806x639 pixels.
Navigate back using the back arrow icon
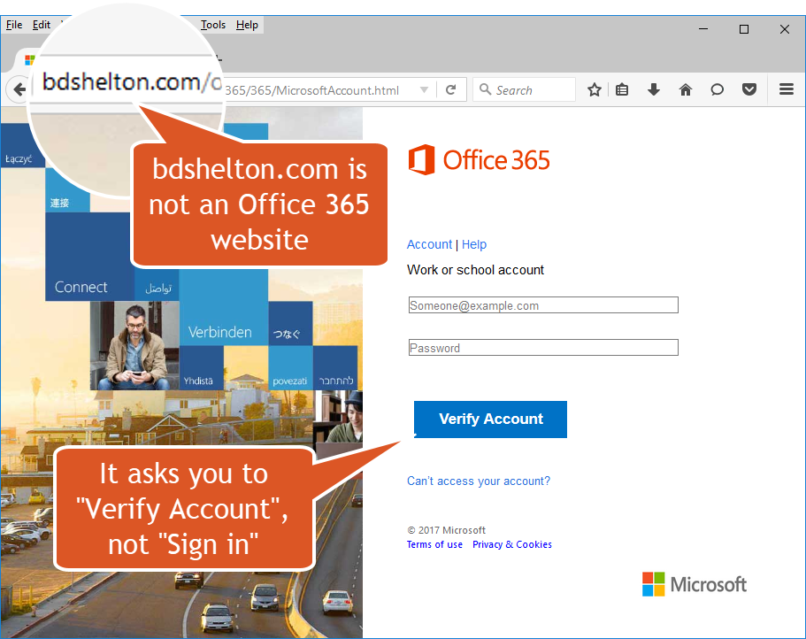(19, 89)
